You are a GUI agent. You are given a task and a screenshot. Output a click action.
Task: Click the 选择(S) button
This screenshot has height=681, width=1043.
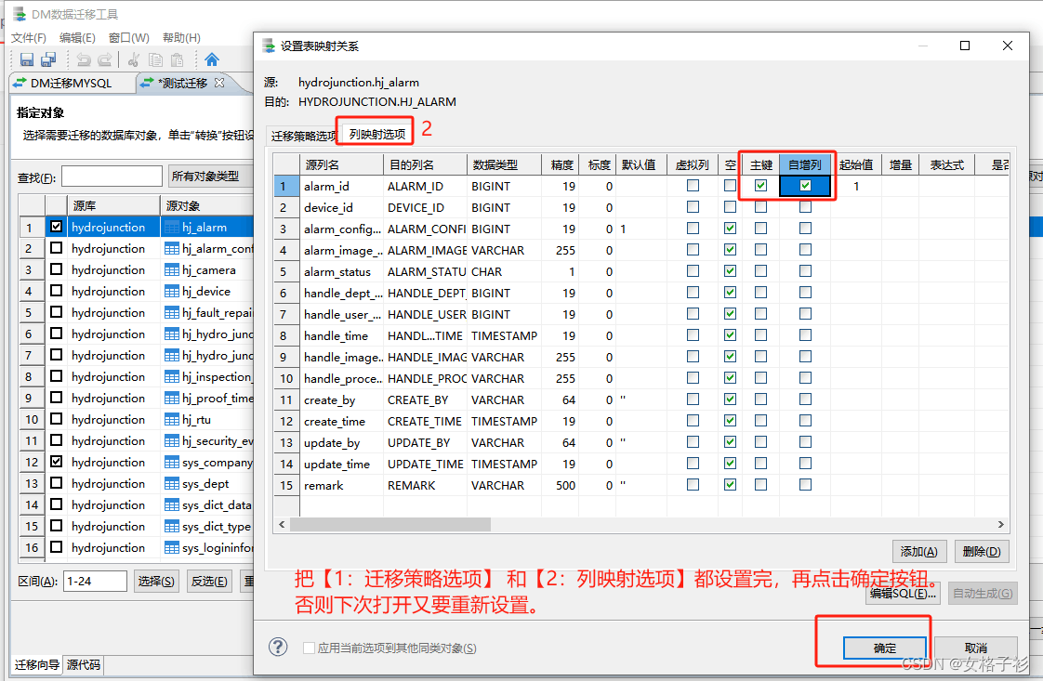pos(156,582)
